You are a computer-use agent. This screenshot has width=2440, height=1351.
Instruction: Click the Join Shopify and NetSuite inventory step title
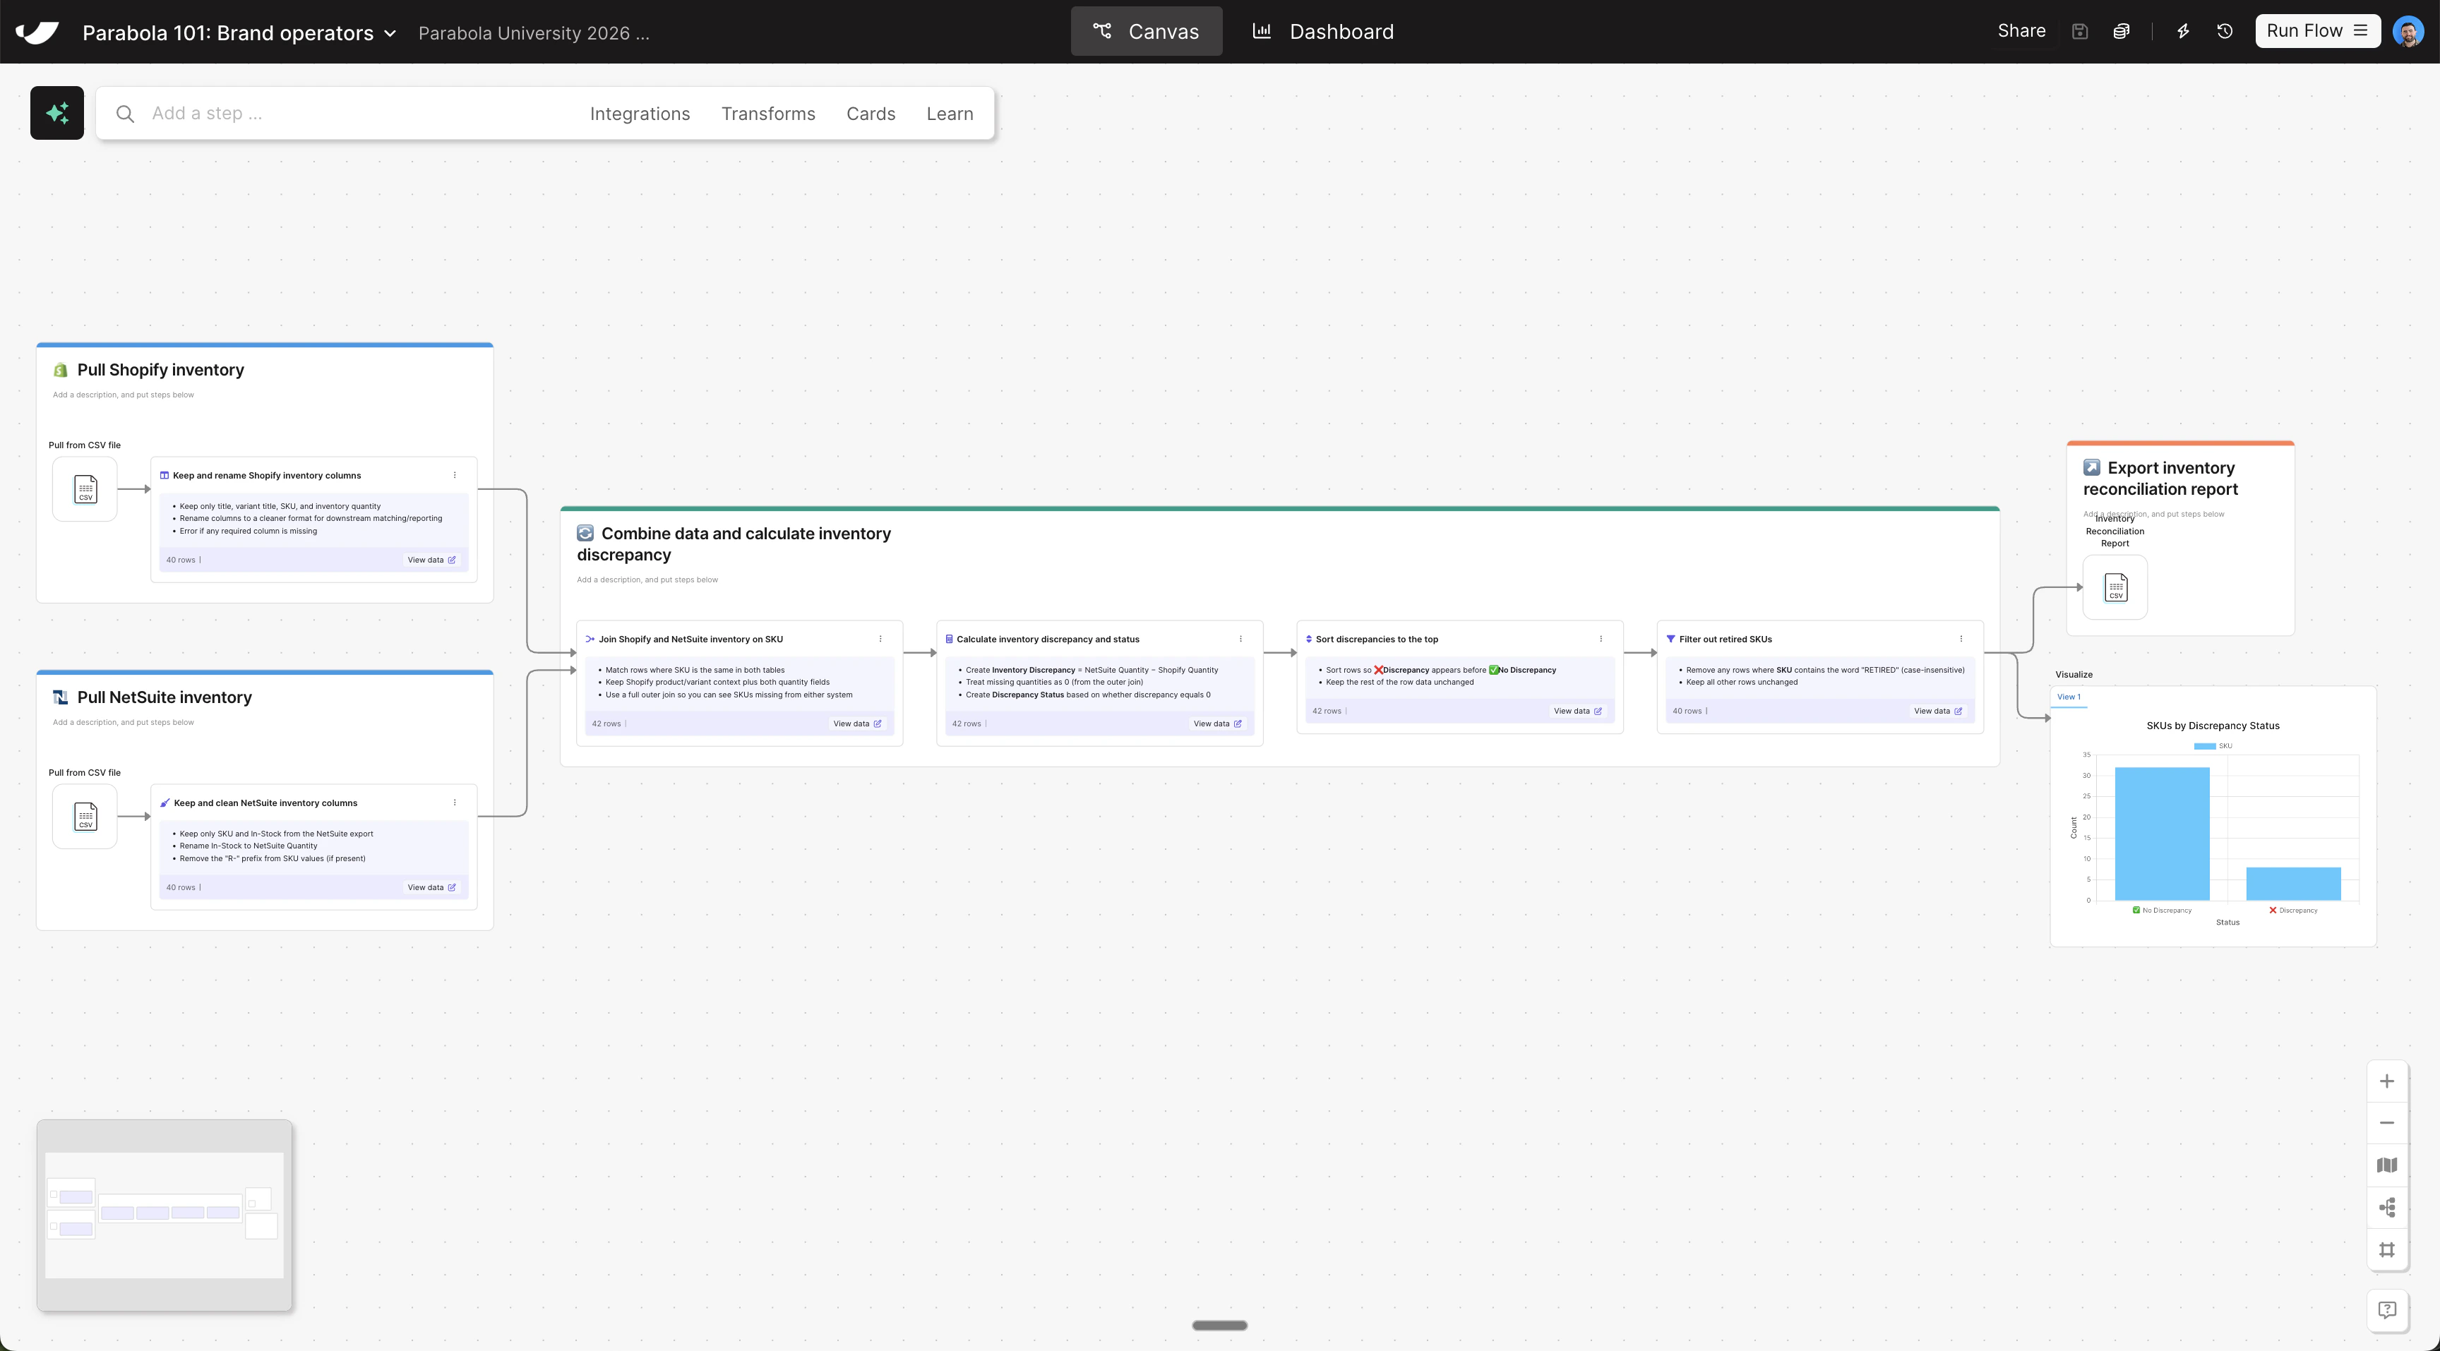690,639
